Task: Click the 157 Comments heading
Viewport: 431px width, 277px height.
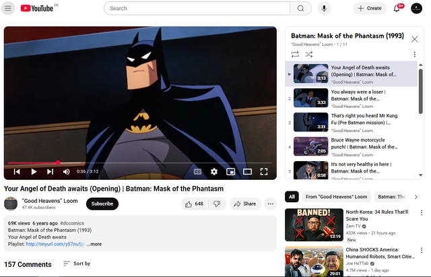Action: point(28,264)
